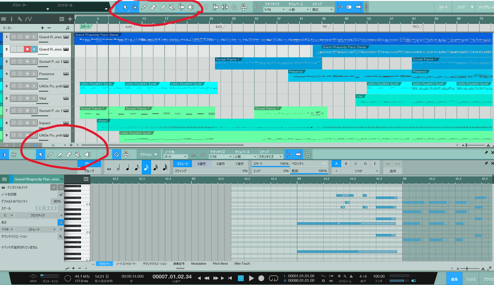Select the Arrow tool in arrange toolbar

(125, 7)
